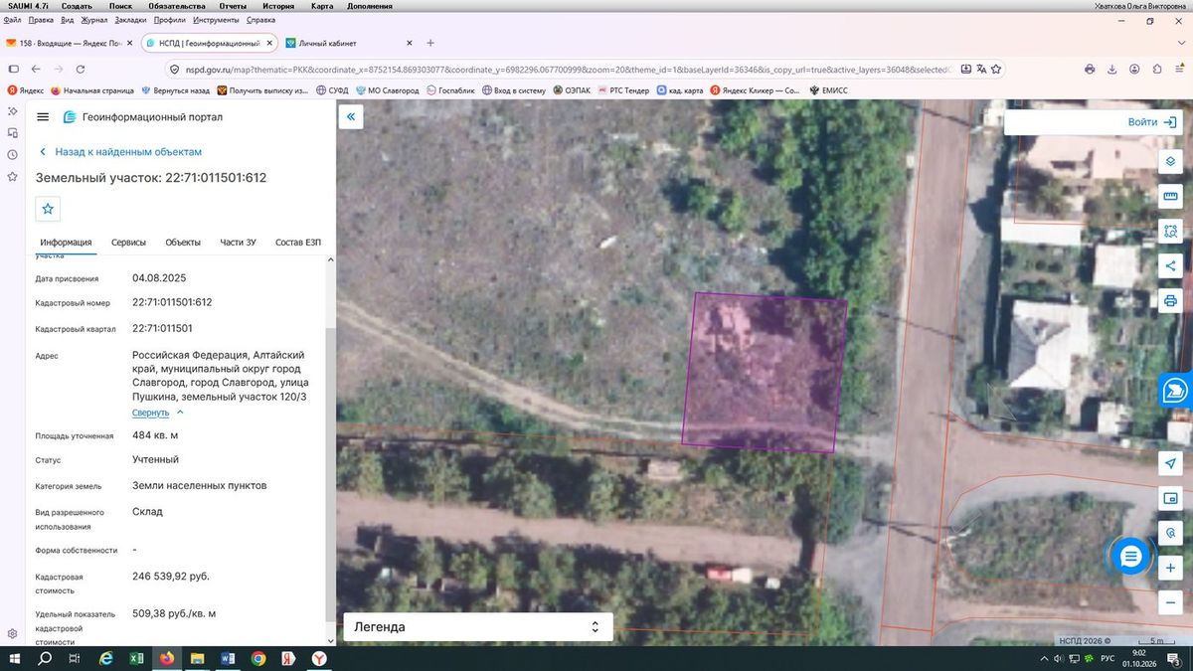This screenshot has width=1193, height=671.
Task: Open the Инструменты browser menu
Action: 216,20
